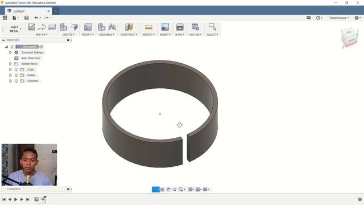This screenshot has width=364, height=205.
Task: Click the Sheet Metal Rules icon in Modify
Action: pos(88,27)
